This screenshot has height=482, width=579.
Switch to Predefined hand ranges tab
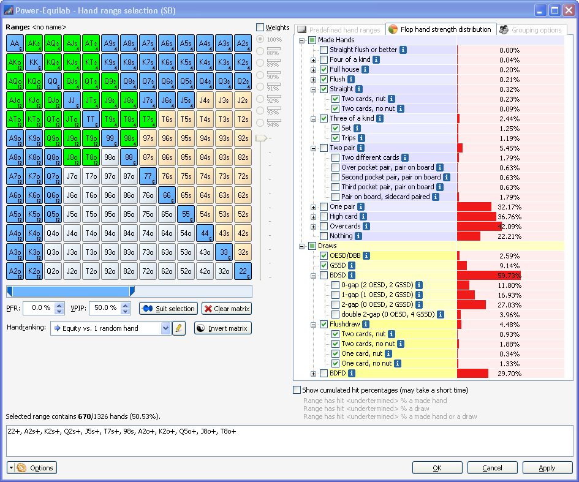click(x=339, y=29)
